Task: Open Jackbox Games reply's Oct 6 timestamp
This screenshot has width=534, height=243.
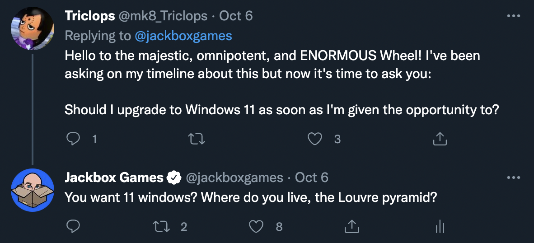Action: point(312,178)
